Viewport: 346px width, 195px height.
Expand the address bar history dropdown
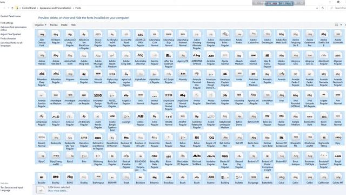[x=317, y=8]
